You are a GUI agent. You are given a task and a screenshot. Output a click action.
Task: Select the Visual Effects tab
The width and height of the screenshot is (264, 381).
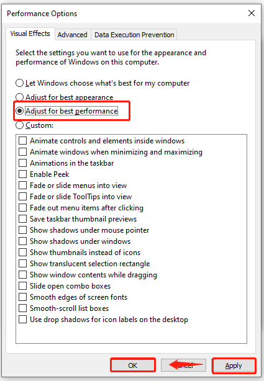tap(30, 34)
